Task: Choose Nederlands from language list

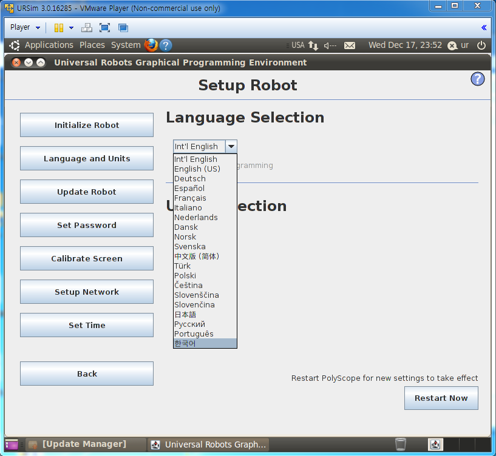Action: pos(205,218)
